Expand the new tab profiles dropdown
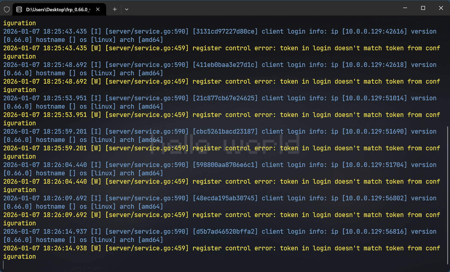 (127, 9)
